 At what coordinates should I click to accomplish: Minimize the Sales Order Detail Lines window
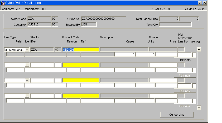(x=200, y=3)
